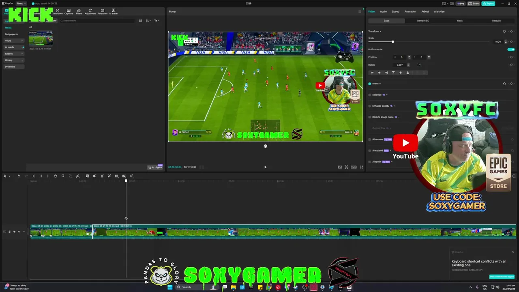Click the Search media field
This screenshot has height=292, width=519.
click(x=97, y=21)
